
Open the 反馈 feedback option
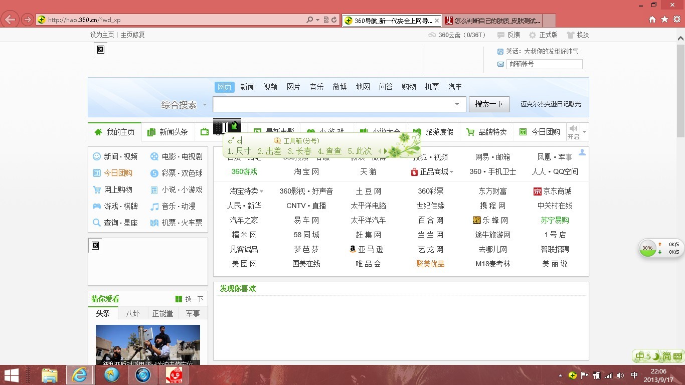(508, 35)
